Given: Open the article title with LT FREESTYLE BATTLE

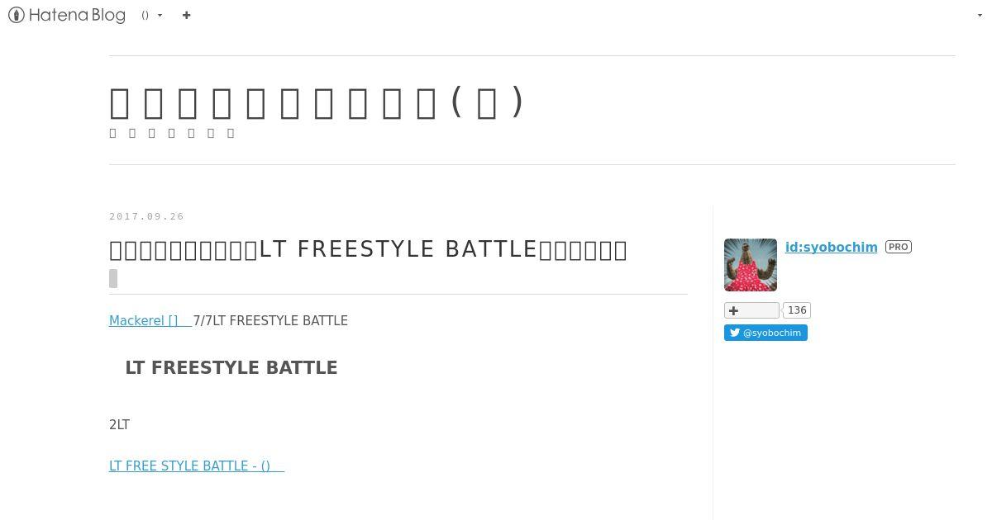Looking at the screenshot, I should click(368, 249).
